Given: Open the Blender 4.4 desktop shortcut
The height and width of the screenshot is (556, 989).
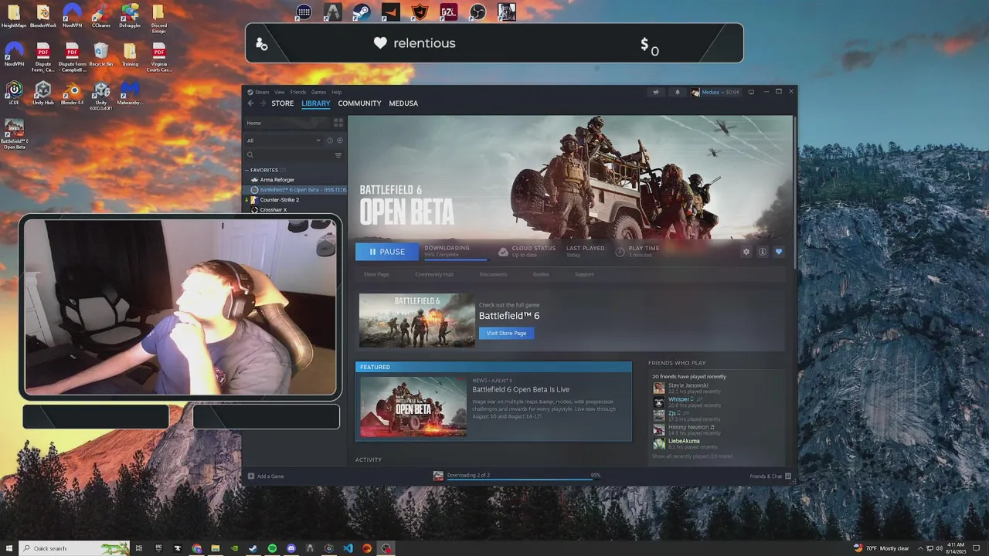Looking at the screenshot, I should point(72,93).
